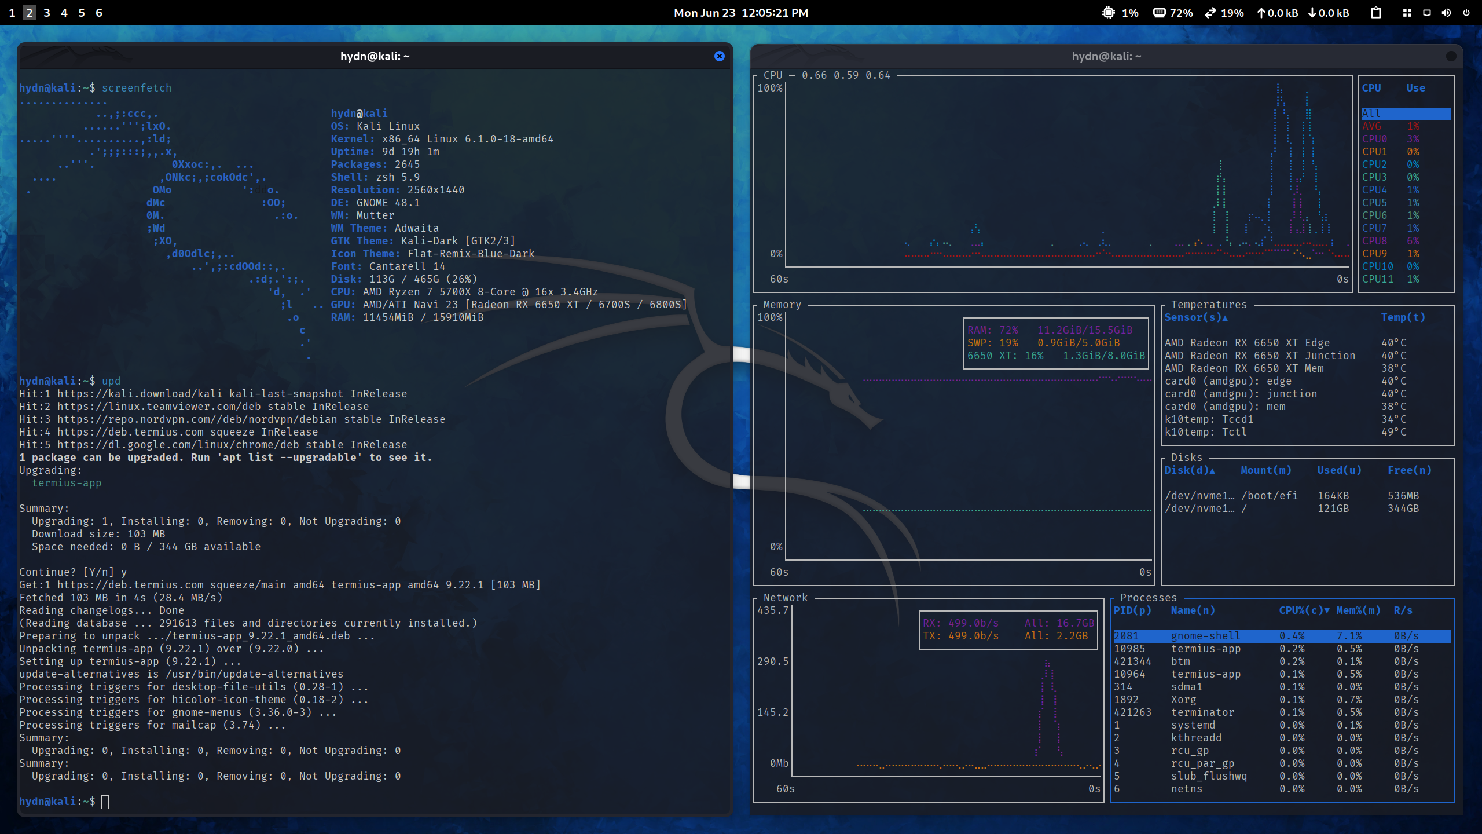
Task: Sort processes by the PID(p) header
Action: point(1132,610)
